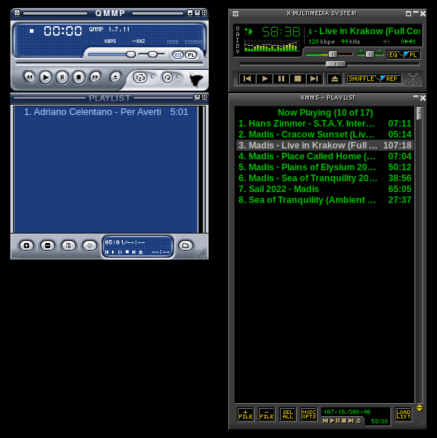Open selection list menu in QMMP playlist
The image size is (437, 438).
tap(68, 246)
